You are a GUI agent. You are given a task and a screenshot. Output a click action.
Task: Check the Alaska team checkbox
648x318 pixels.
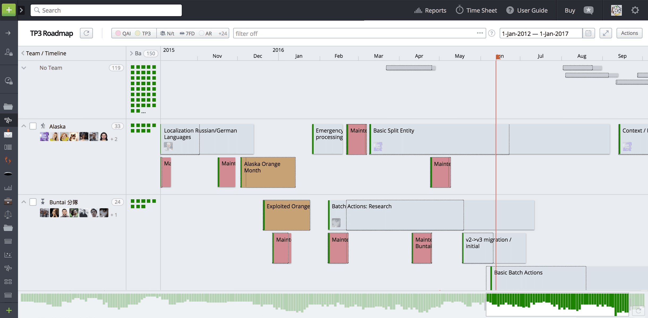pyautogui.click(x=33, y=126)
